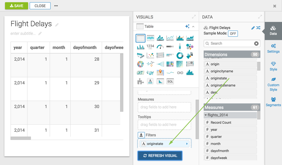Switch to the Segments side tab
Viewport: 282px width, 165px height.
tap(273, 102)
